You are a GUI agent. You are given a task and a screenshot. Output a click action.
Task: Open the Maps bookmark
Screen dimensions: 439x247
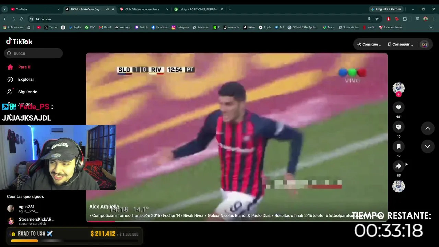pyautogui.click(x=329, y=27)
